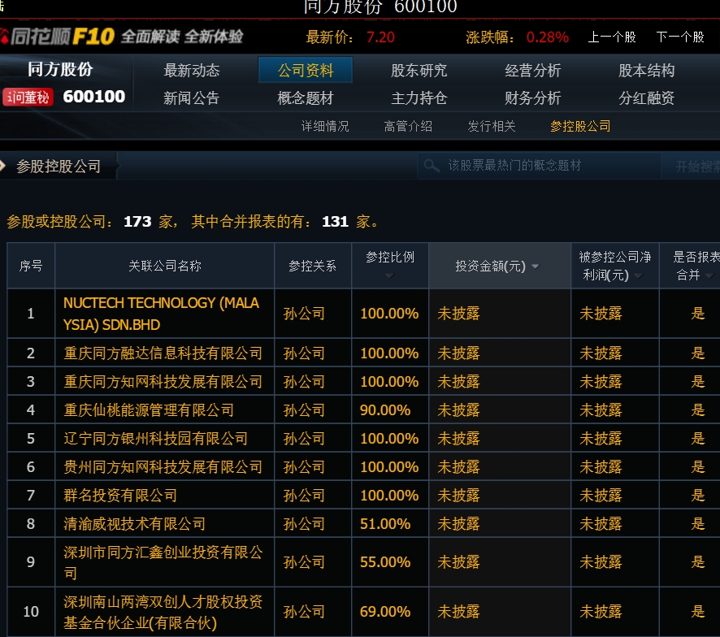Click the count 173 家

pyautogui.click(x=138, y=222)
